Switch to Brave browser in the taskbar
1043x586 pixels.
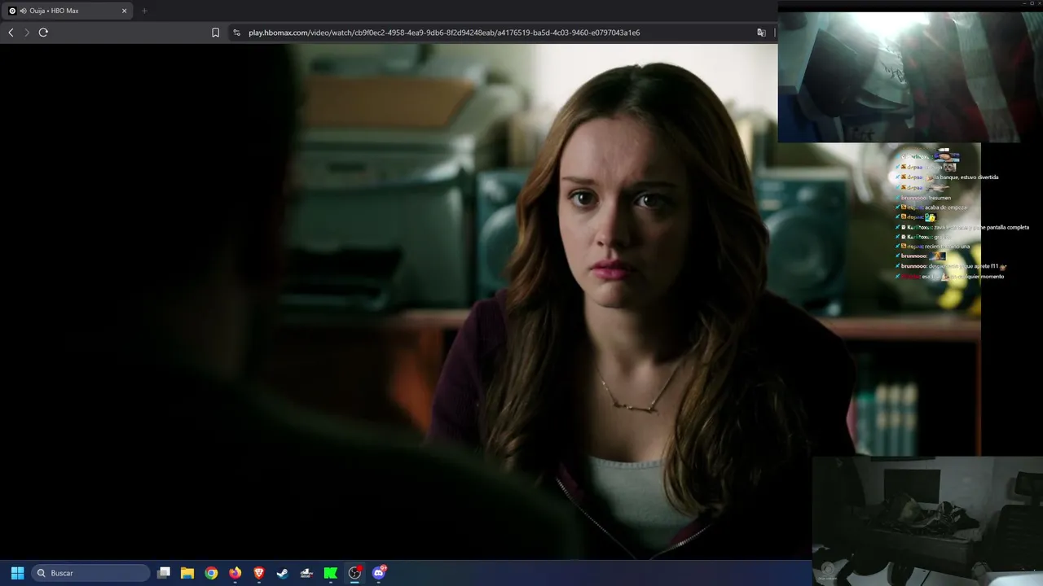pos(259,573)
